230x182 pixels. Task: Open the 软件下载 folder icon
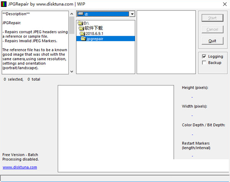81,28
